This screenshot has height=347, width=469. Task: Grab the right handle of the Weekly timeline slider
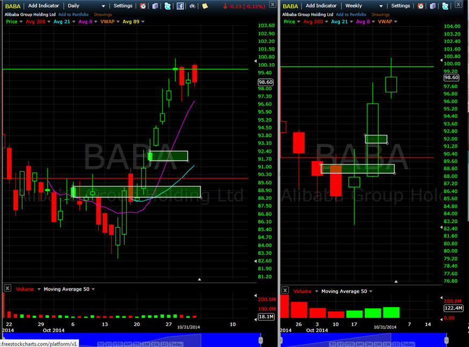(446, 341)
